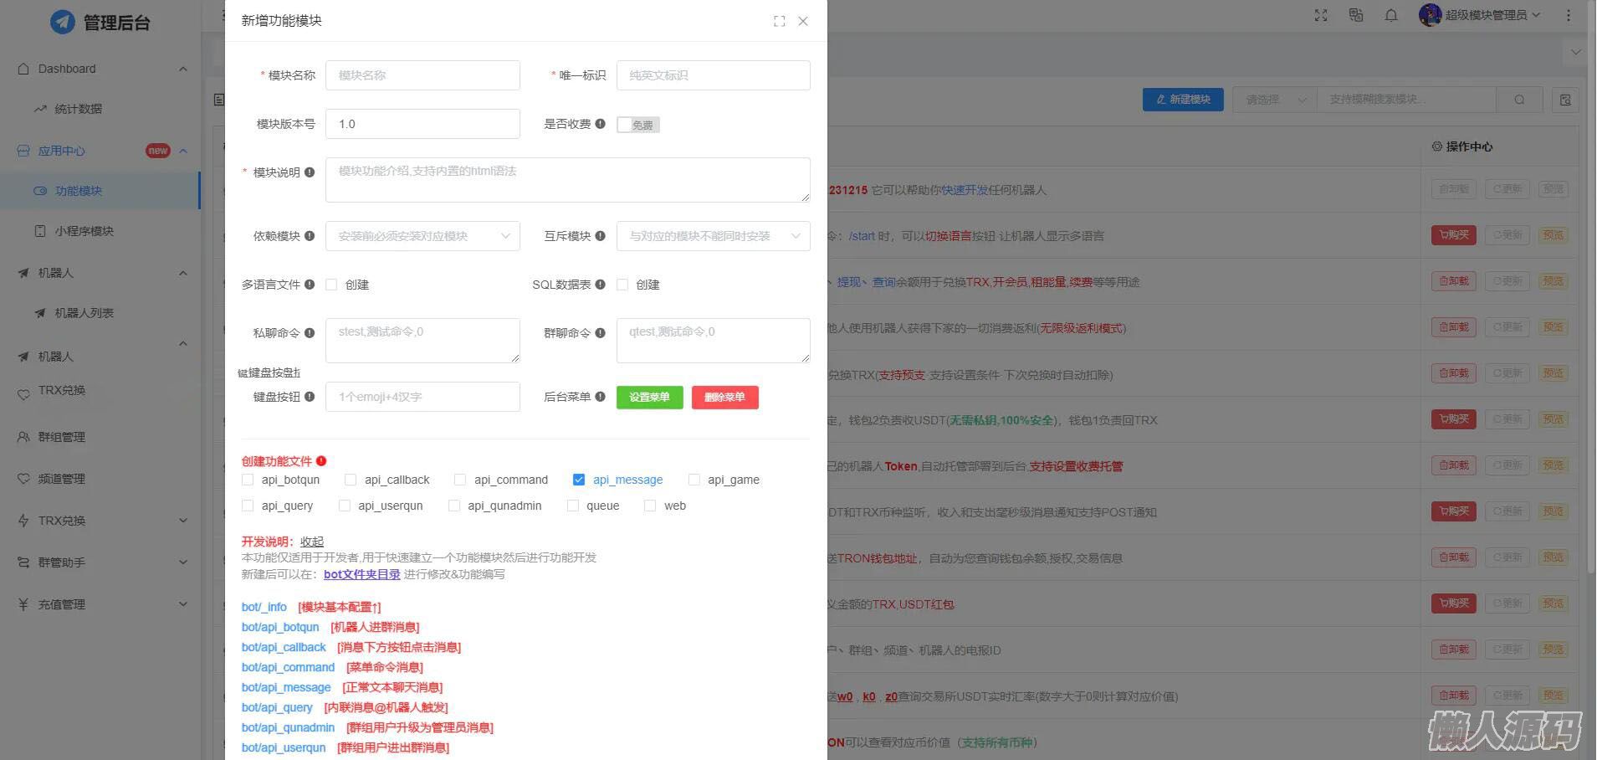The image size is (1597, 760).
Task: Open 小程序模块 in the sidebar
Action: click(84, 231)
